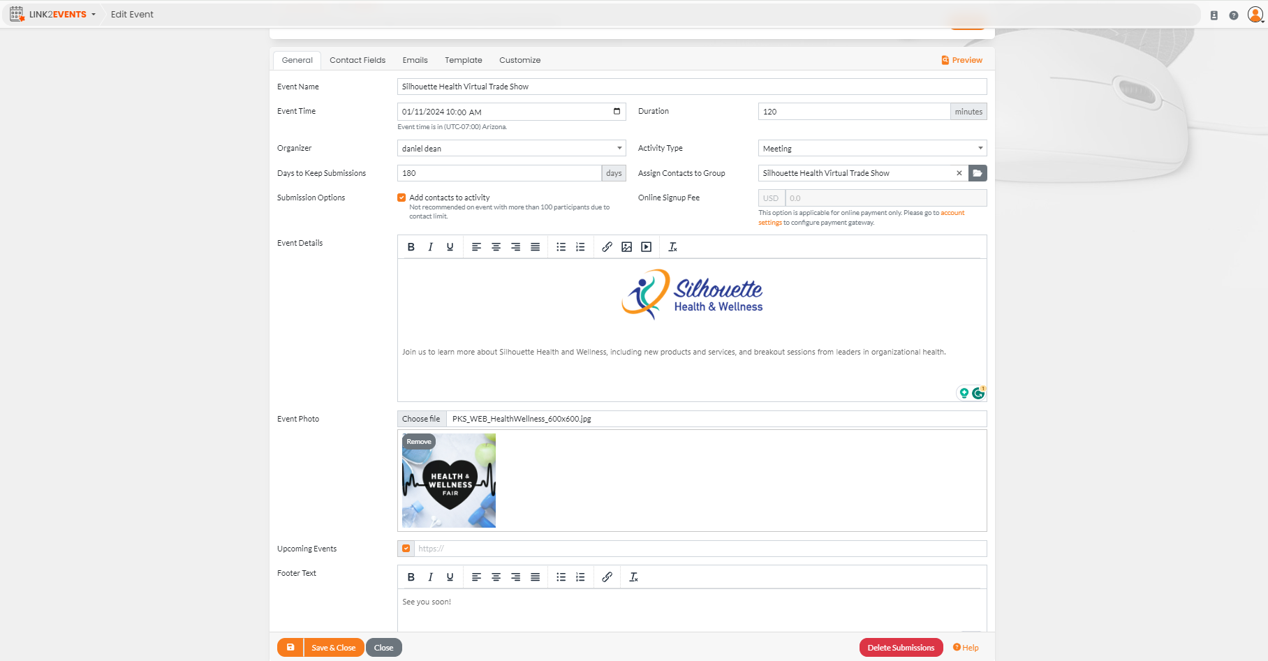Open the Customize tab
Viewport: 1268px width, 661px height.
point(520,60)
